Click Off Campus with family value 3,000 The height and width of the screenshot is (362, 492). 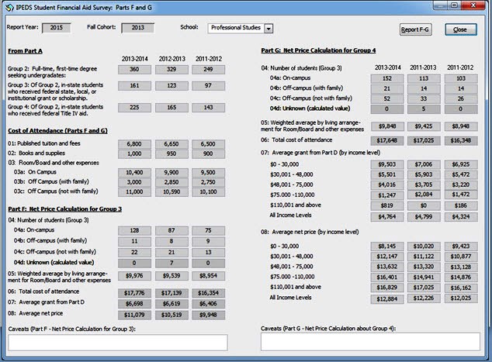[134, 182]
